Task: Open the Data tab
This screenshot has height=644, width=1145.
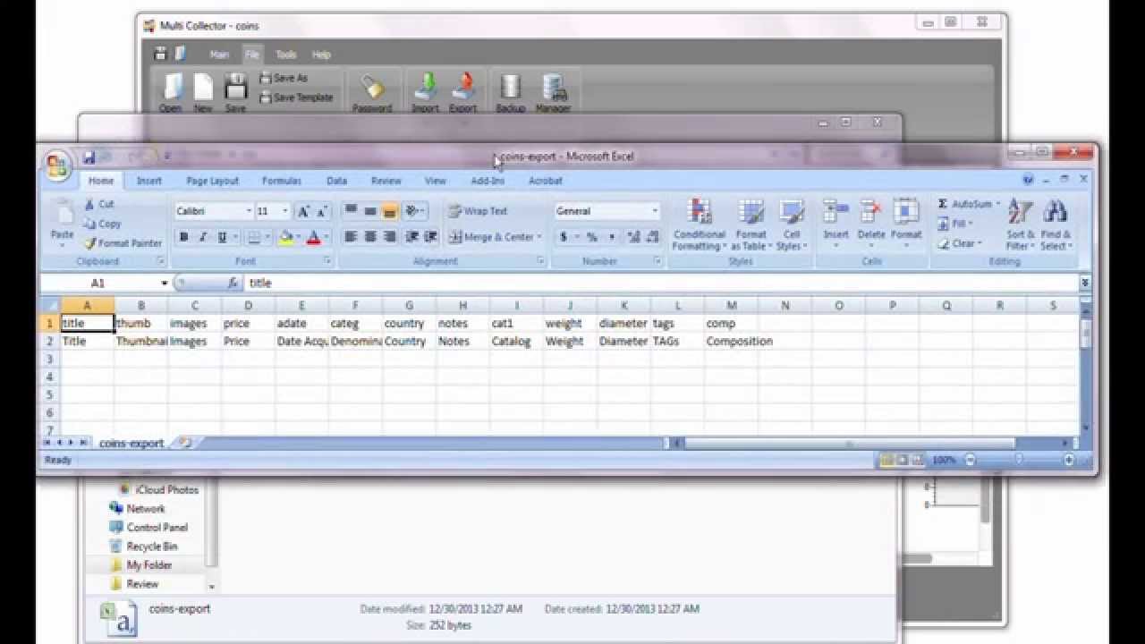Action: [336, 181]
